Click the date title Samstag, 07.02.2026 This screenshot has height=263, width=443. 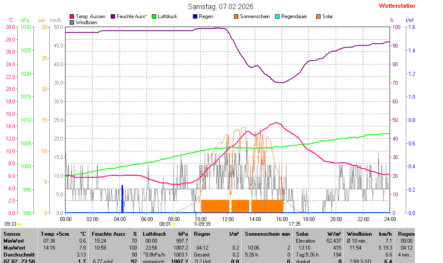(x=221, y=6)
